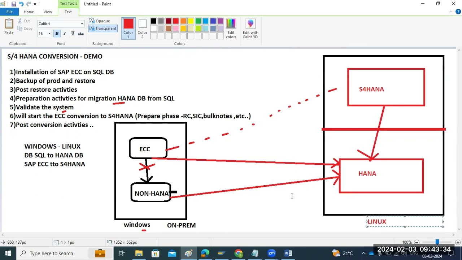Viewport: 462px width, 260px height.
Task: Pick the orange color swatch
Action: coord(183,21)
